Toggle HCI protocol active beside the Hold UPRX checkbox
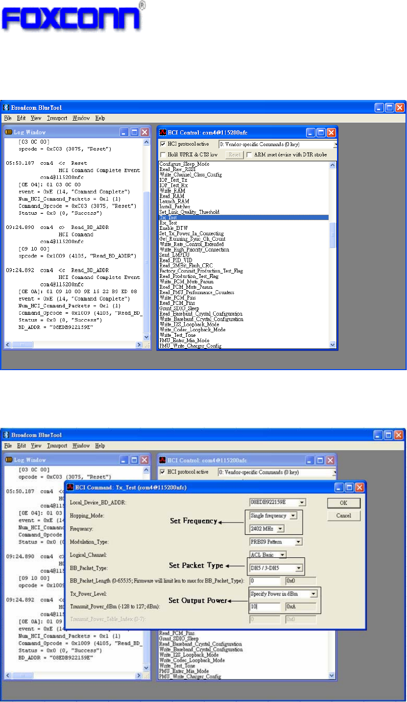The image size is (407, 702). 163,145
